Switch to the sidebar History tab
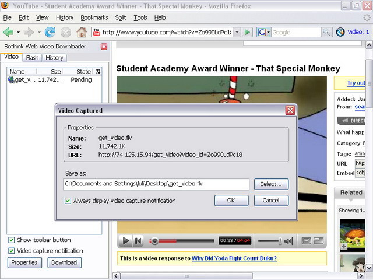The width and height of the screenshot is (373, 280). coord(54,58)
